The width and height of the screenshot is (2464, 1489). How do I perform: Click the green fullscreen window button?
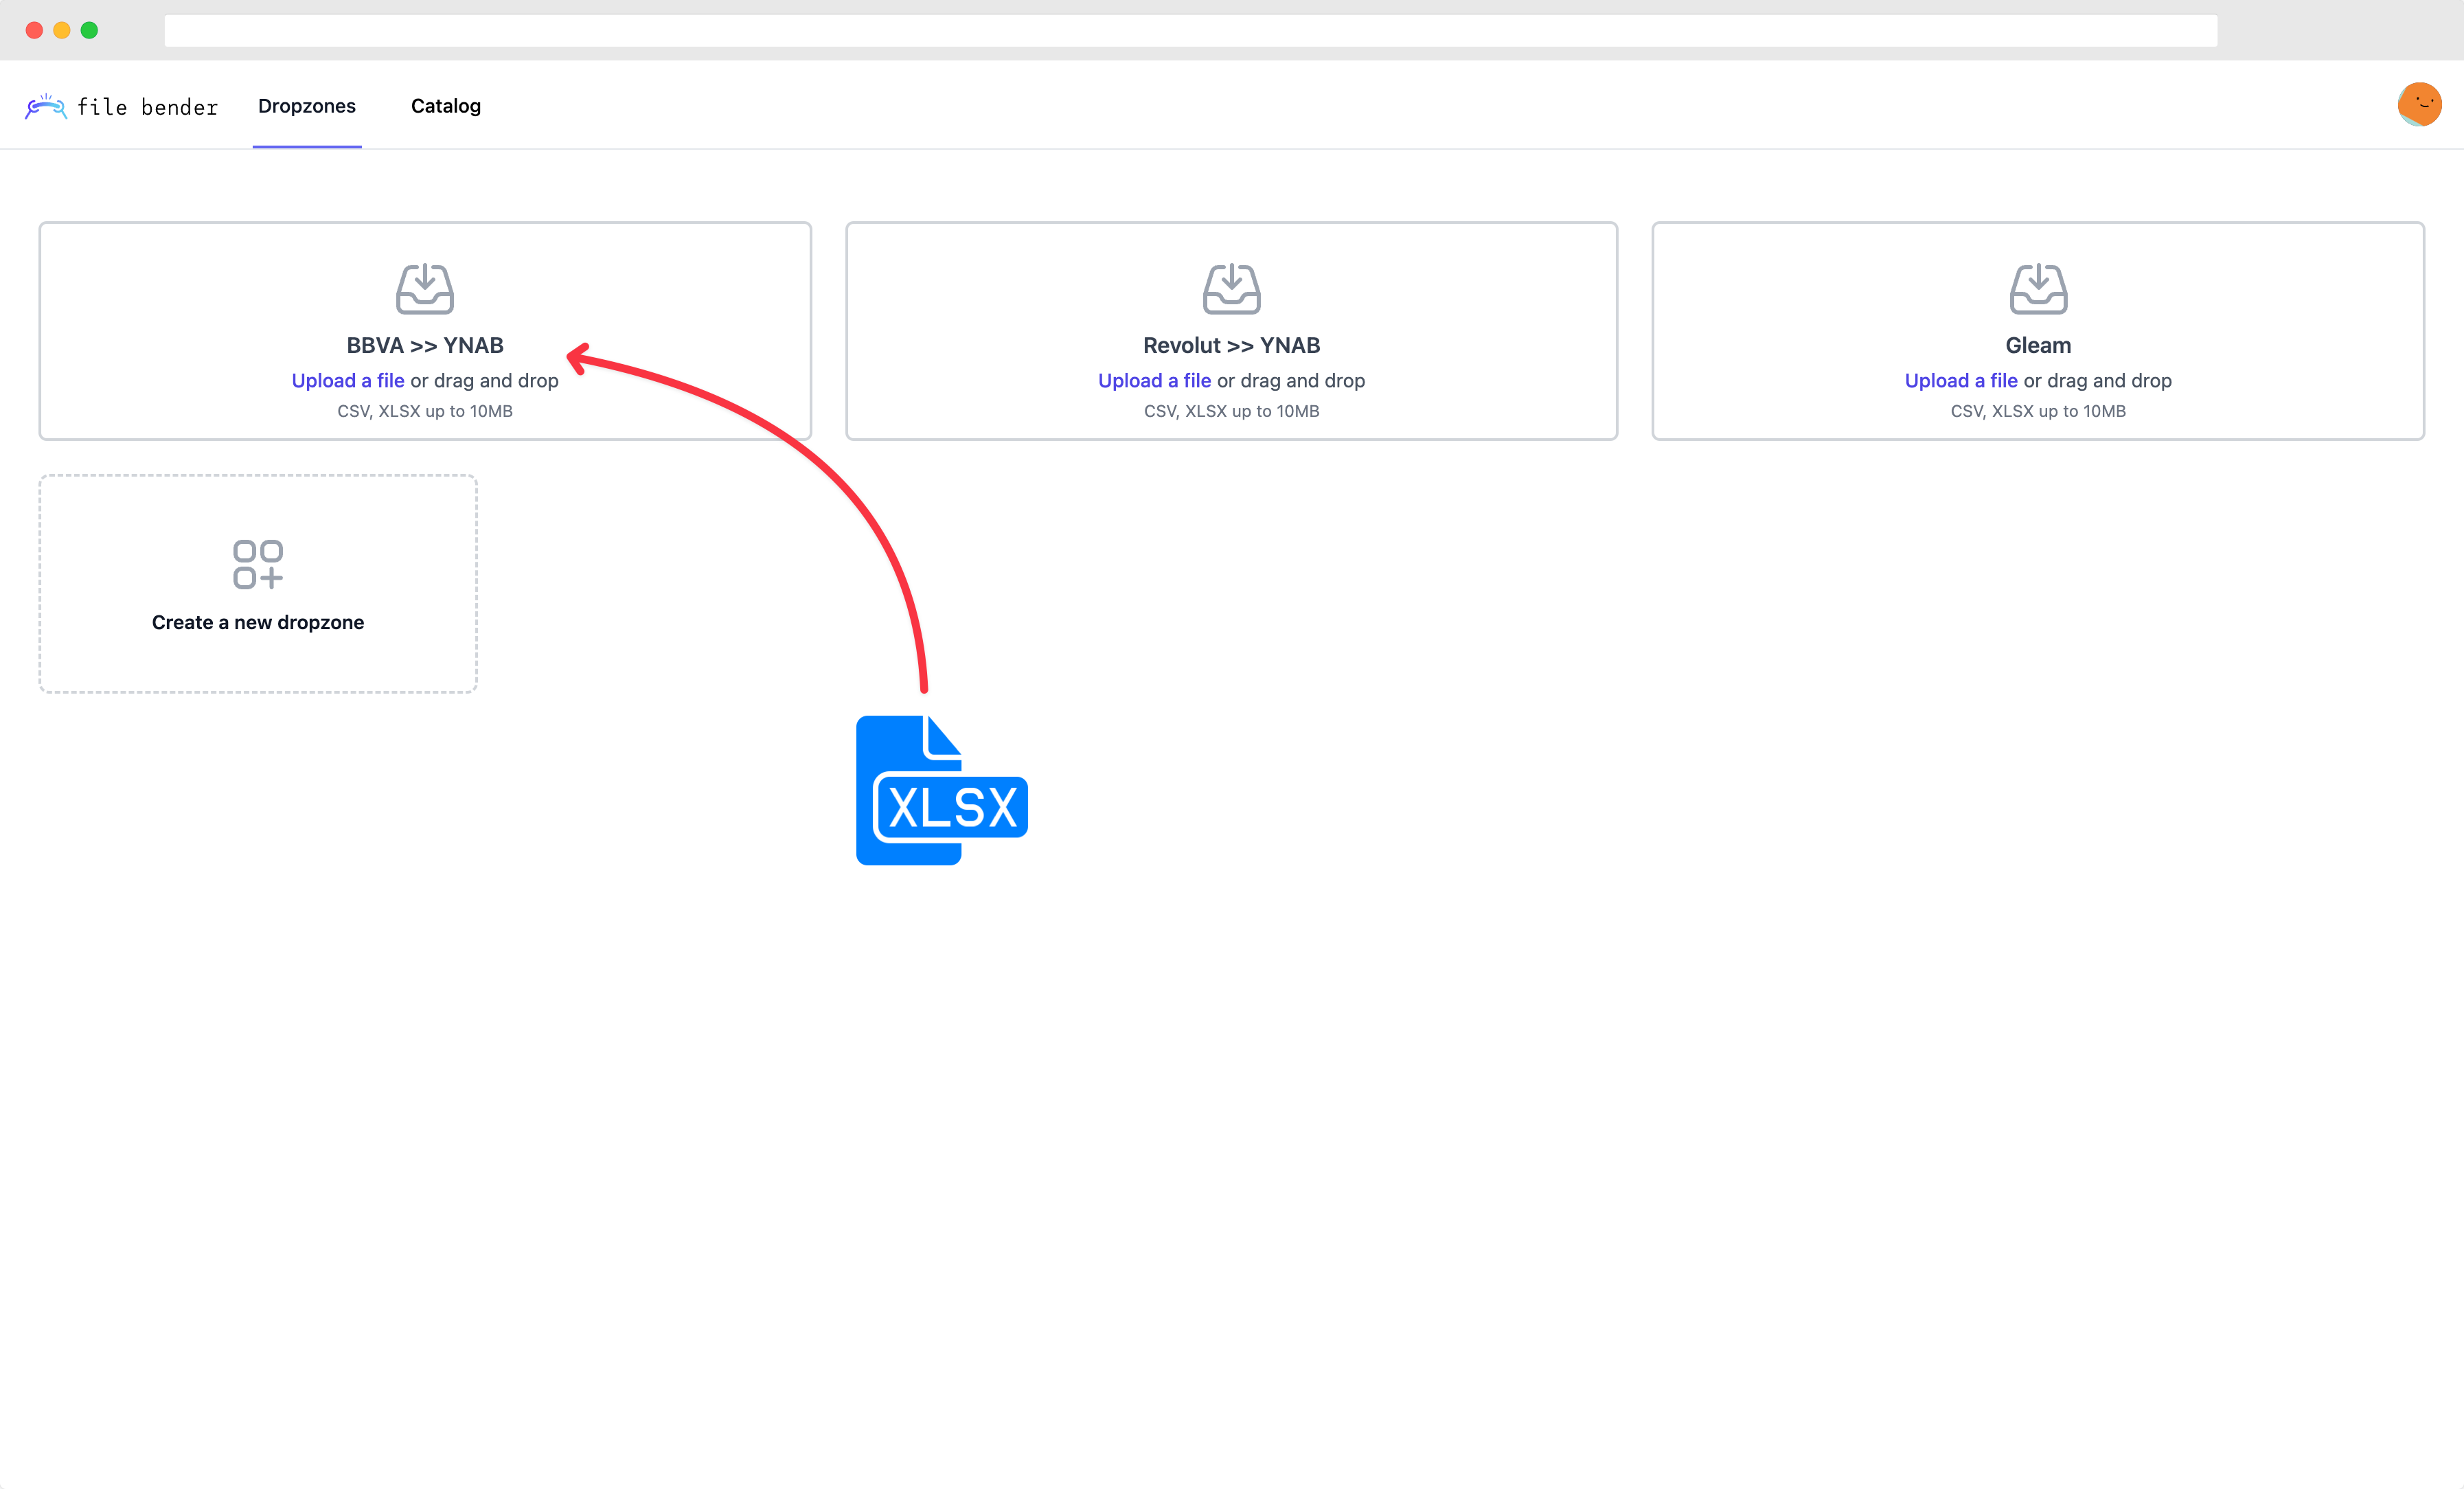pos(89,30)
